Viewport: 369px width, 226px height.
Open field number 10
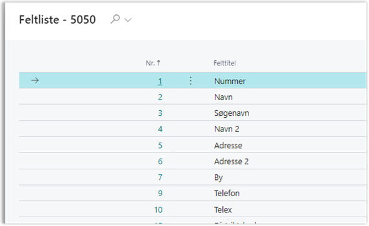coord(159,210)
